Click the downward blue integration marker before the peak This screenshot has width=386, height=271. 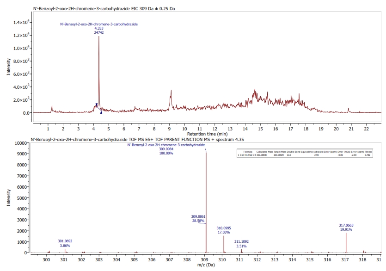(x=97, y=105)
